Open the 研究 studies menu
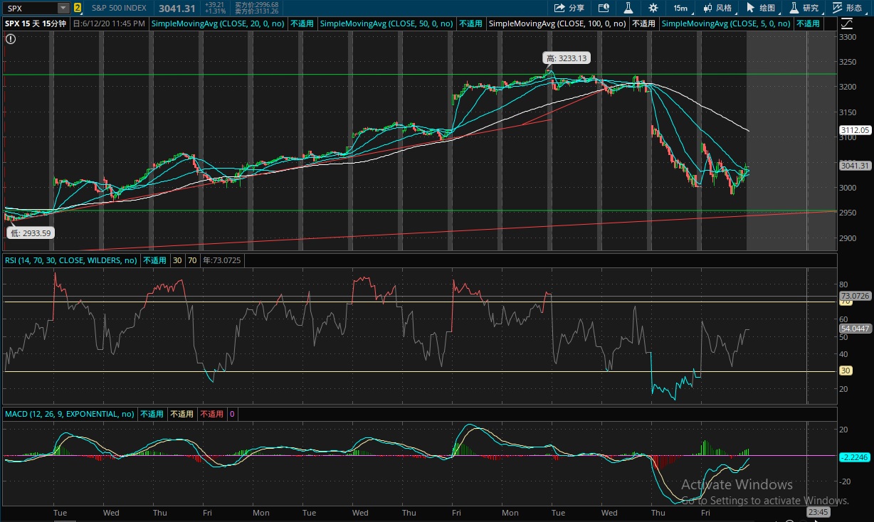The image size is (874, 522). (x=804, y=8)
